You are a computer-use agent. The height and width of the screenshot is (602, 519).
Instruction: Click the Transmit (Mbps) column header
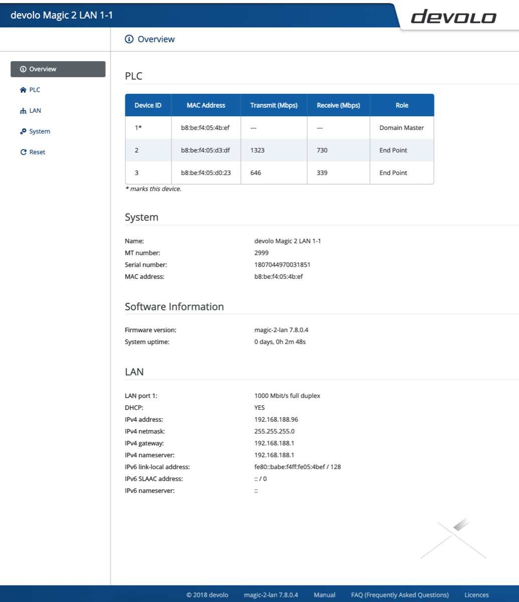pyautogui.click(x=274, y=105)
